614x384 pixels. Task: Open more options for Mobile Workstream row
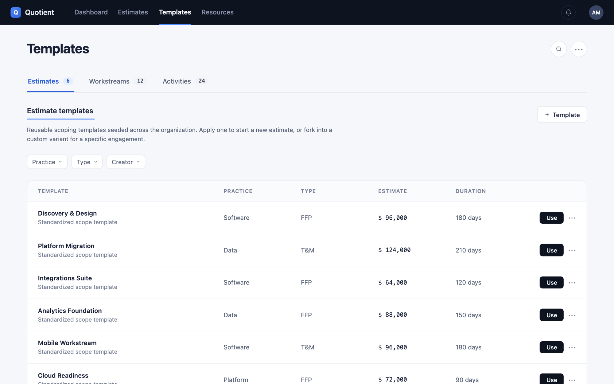[572, 347]
